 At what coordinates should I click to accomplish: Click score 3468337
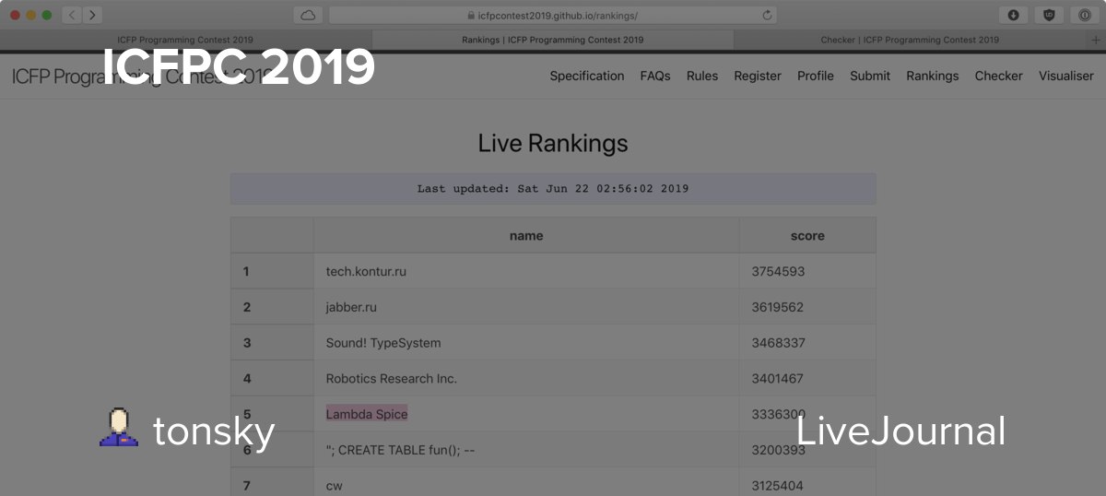pyautogui.click(x=779, y=343)
